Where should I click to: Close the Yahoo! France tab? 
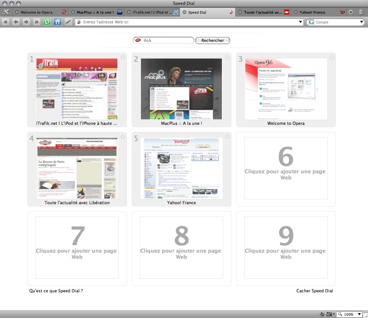click(x=296, y=12)
